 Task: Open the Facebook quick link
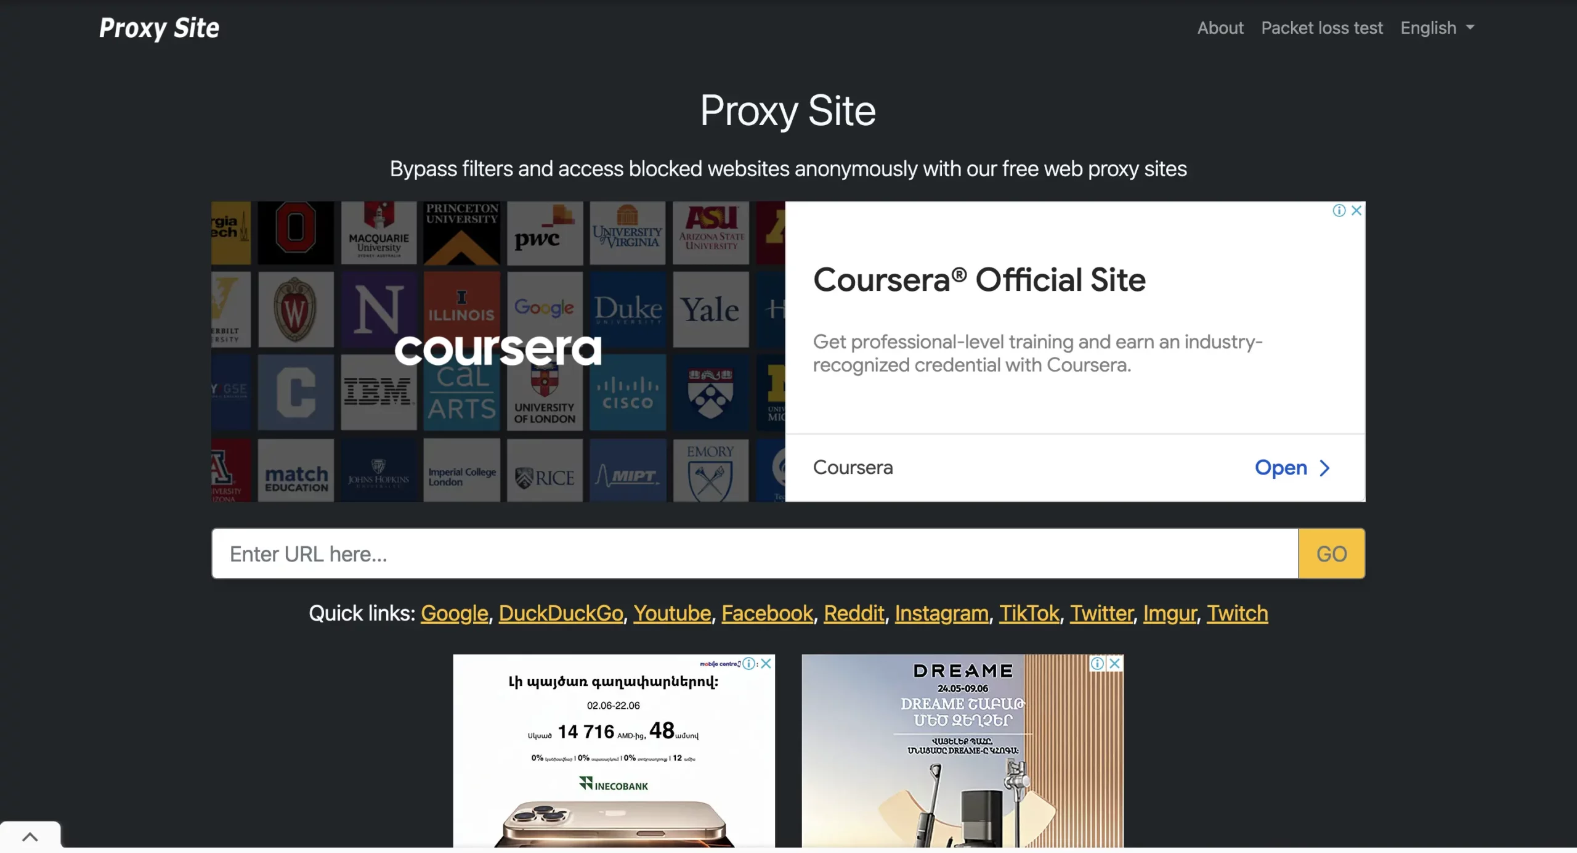click(x=767, y=613)
